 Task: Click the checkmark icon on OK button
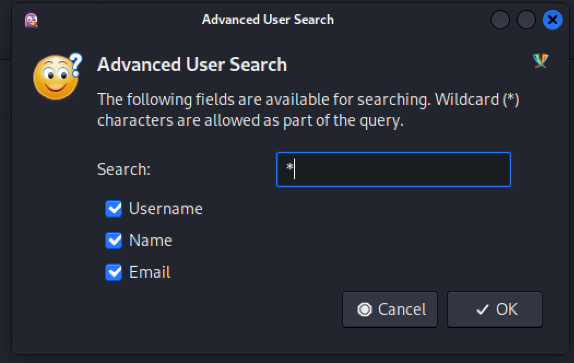(482, 310)
